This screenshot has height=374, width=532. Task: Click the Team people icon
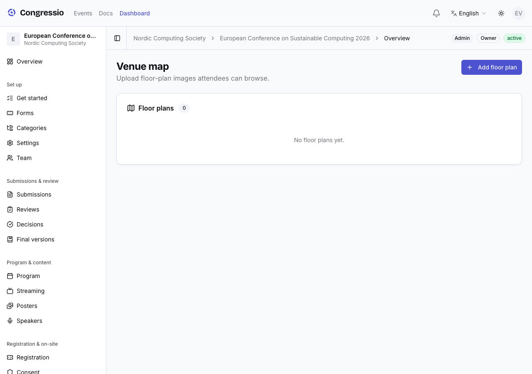(10, 158)
